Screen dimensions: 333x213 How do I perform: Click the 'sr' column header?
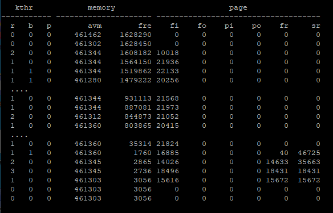[x=316, y=26]
